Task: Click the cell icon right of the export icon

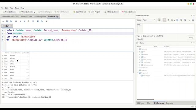Action: [185, 20]
